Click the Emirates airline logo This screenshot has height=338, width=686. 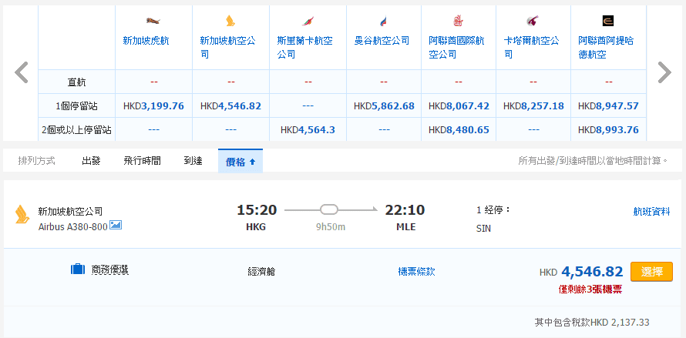coord(458,21)
